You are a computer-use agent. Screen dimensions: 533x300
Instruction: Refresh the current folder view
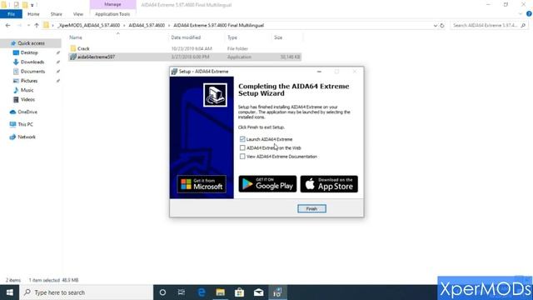pos(442,26)
